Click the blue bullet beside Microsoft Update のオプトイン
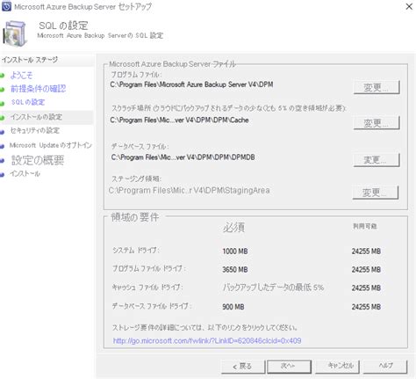Image resolution: width=416 pixels, height=379 pixels. point(3,146)
